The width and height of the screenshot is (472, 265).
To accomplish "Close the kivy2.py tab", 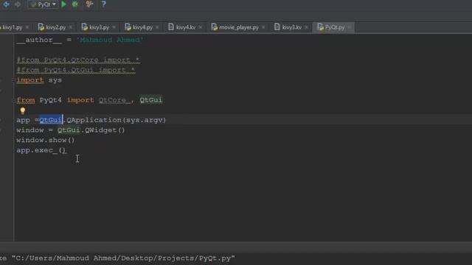I will (71, 27).
